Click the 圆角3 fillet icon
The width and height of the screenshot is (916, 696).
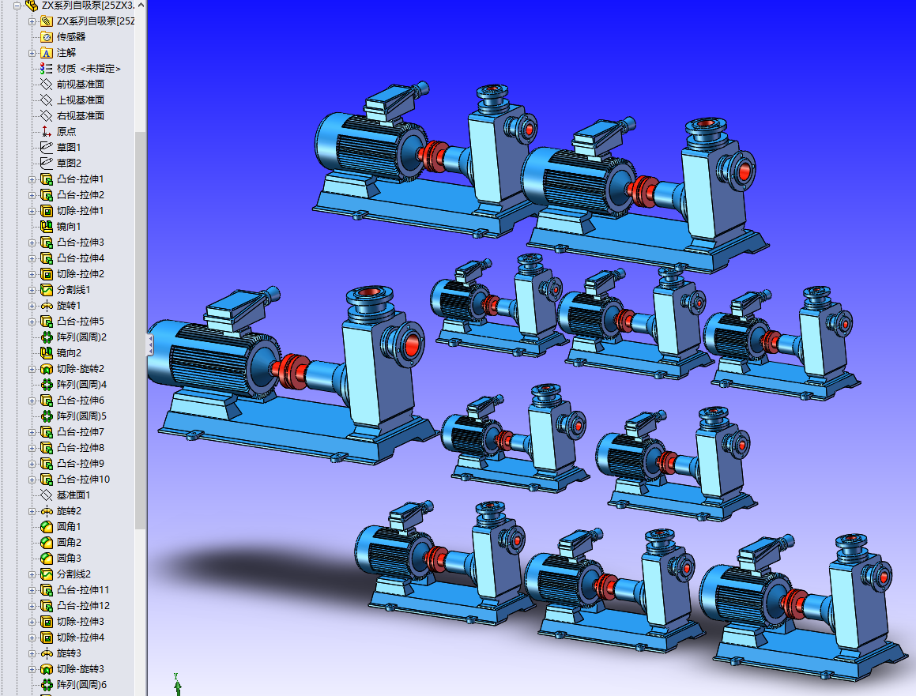(47, 559)
